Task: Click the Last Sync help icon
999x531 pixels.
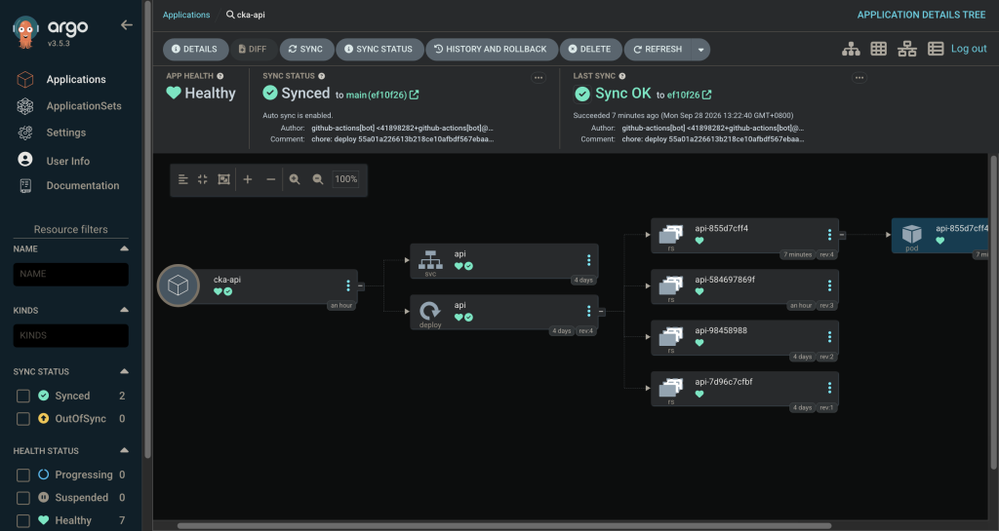Action: (x=621, y=76)
